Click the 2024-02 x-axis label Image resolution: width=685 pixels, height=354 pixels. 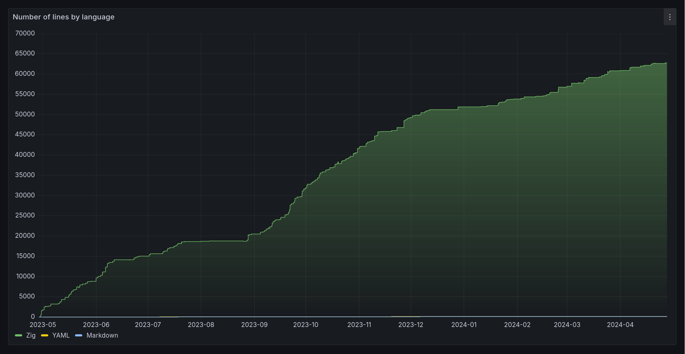[x=517, y=325]
